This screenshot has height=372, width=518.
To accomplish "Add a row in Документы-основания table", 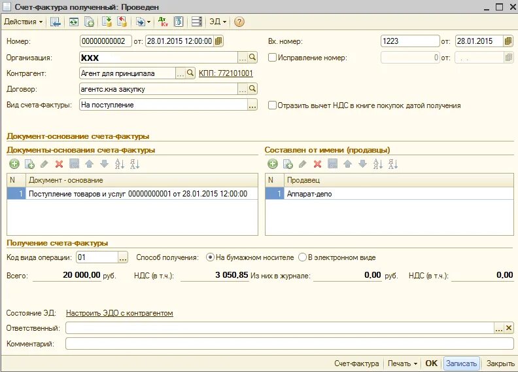I will click(x=14, y=164).
